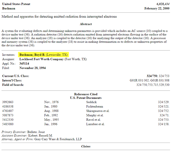Image resolution: width=171 pixels, height=154 pixels.
Task: Open referenced patent 3992663
Action: 8,102
